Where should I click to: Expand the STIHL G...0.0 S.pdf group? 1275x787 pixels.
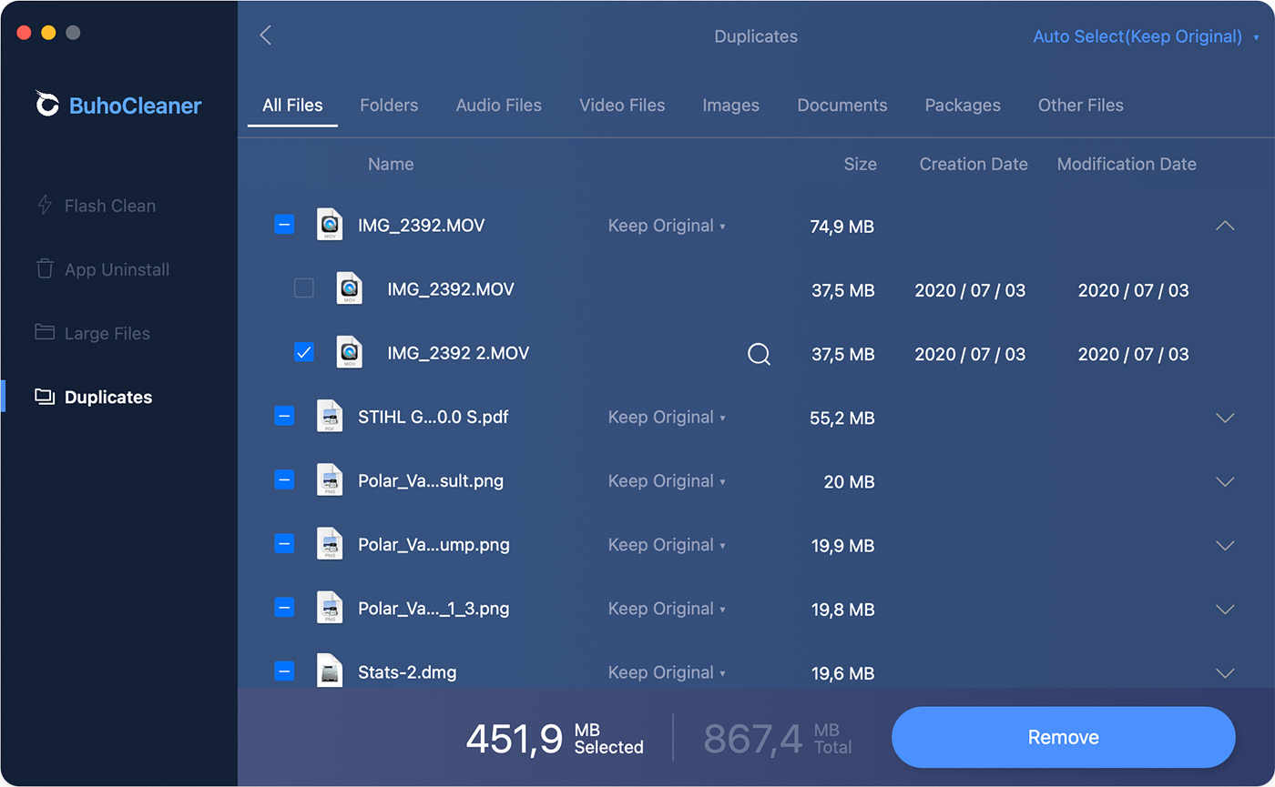point(1225,418)
